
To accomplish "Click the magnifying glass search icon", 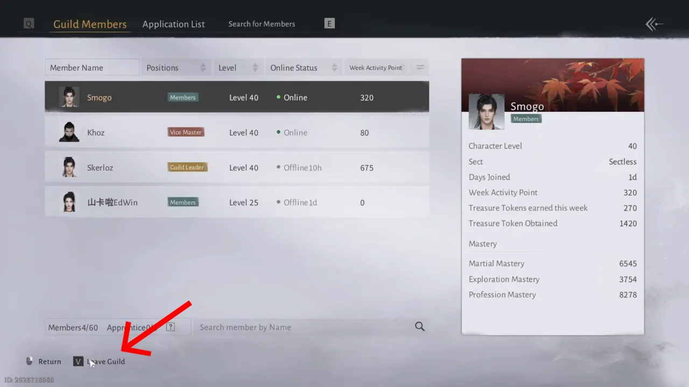I will coord(419,327).
